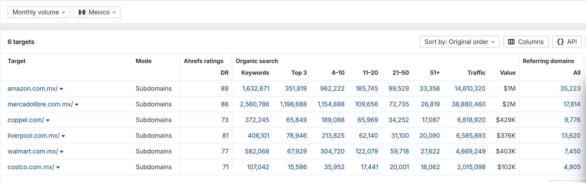Expand the caret next to costco.com.mx/

[x=58, y=168]
